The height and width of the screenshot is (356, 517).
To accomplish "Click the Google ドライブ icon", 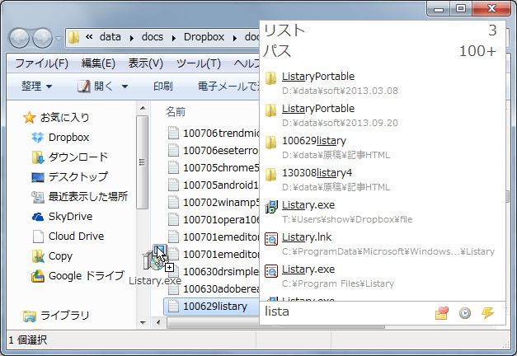I will 38,276.
